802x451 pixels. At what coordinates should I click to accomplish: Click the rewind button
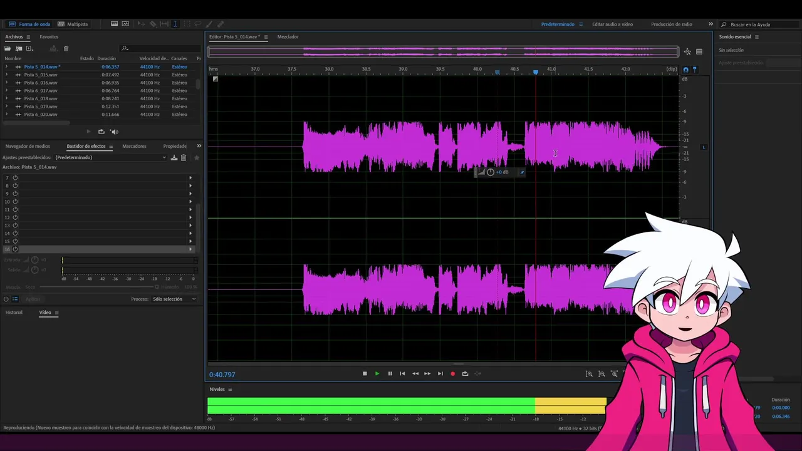tap(415, 374)
